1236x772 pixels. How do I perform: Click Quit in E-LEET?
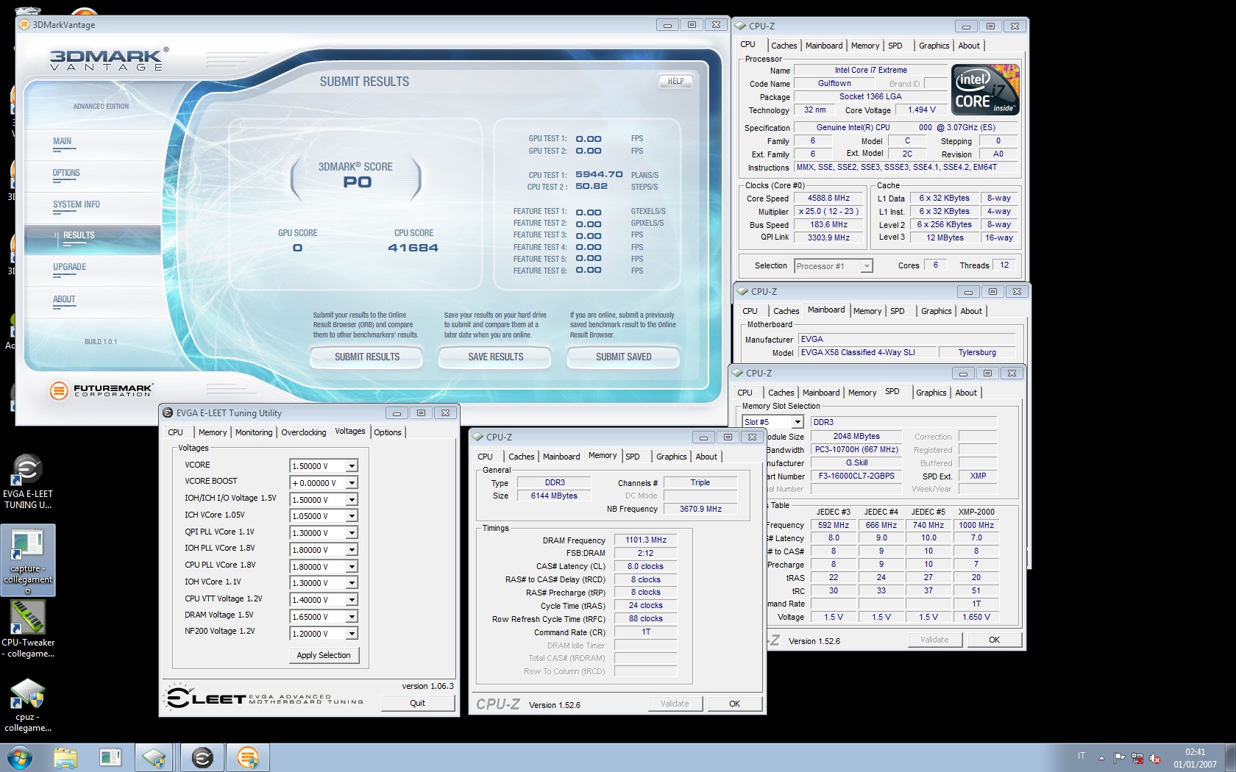pos(417,703)
